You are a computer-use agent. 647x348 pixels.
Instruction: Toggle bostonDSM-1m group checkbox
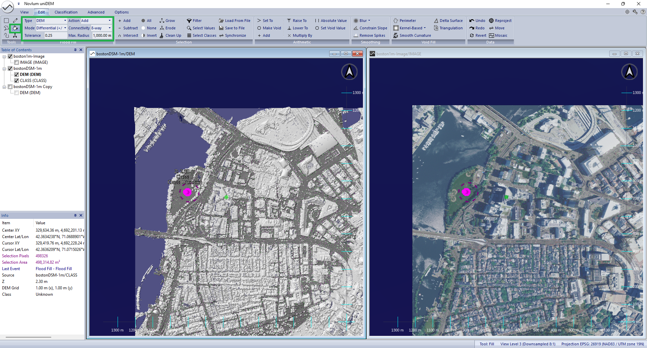[10, 68]
